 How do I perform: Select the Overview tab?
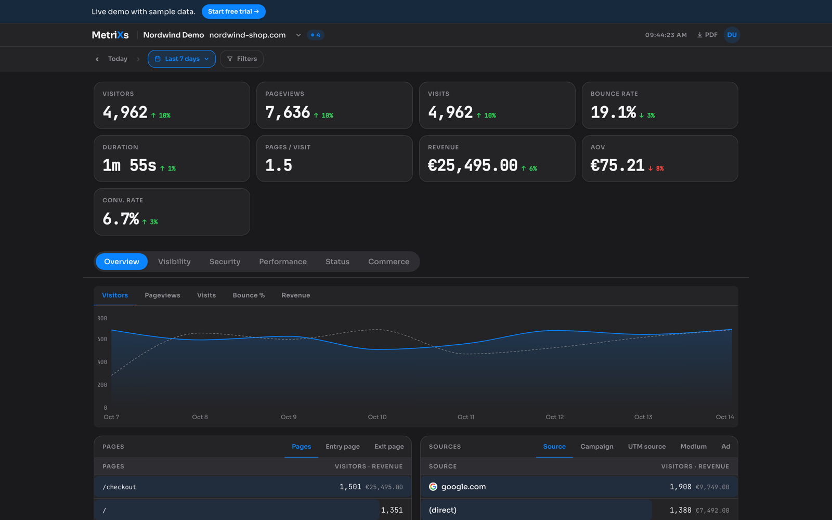tap(122, 262)
